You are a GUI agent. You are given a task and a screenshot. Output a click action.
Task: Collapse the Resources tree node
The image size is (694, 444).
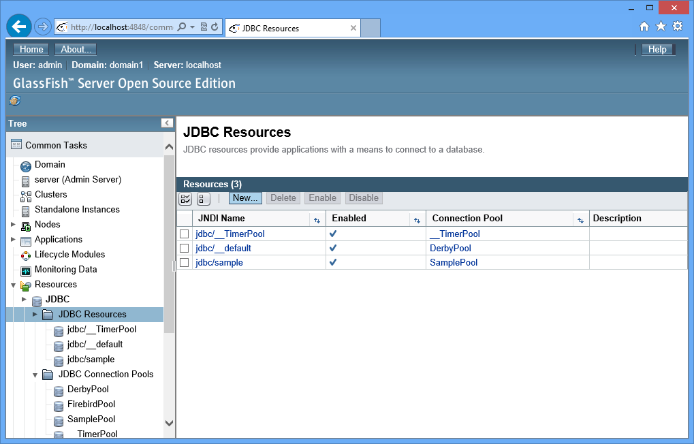13,285
